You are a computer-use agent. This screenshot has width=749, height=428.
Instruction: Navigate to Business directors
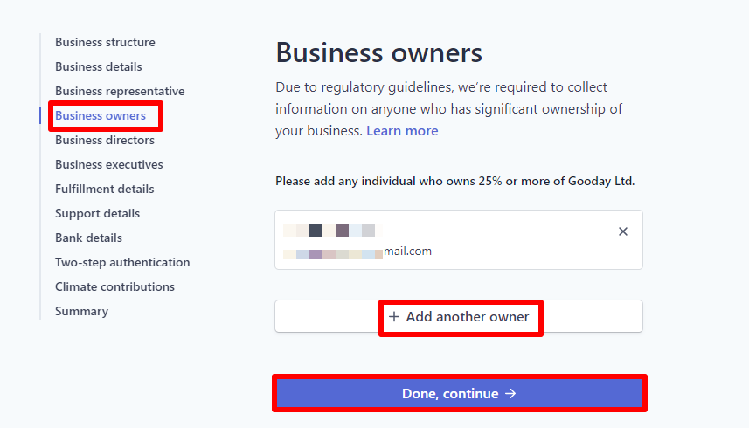coord(105,140)
